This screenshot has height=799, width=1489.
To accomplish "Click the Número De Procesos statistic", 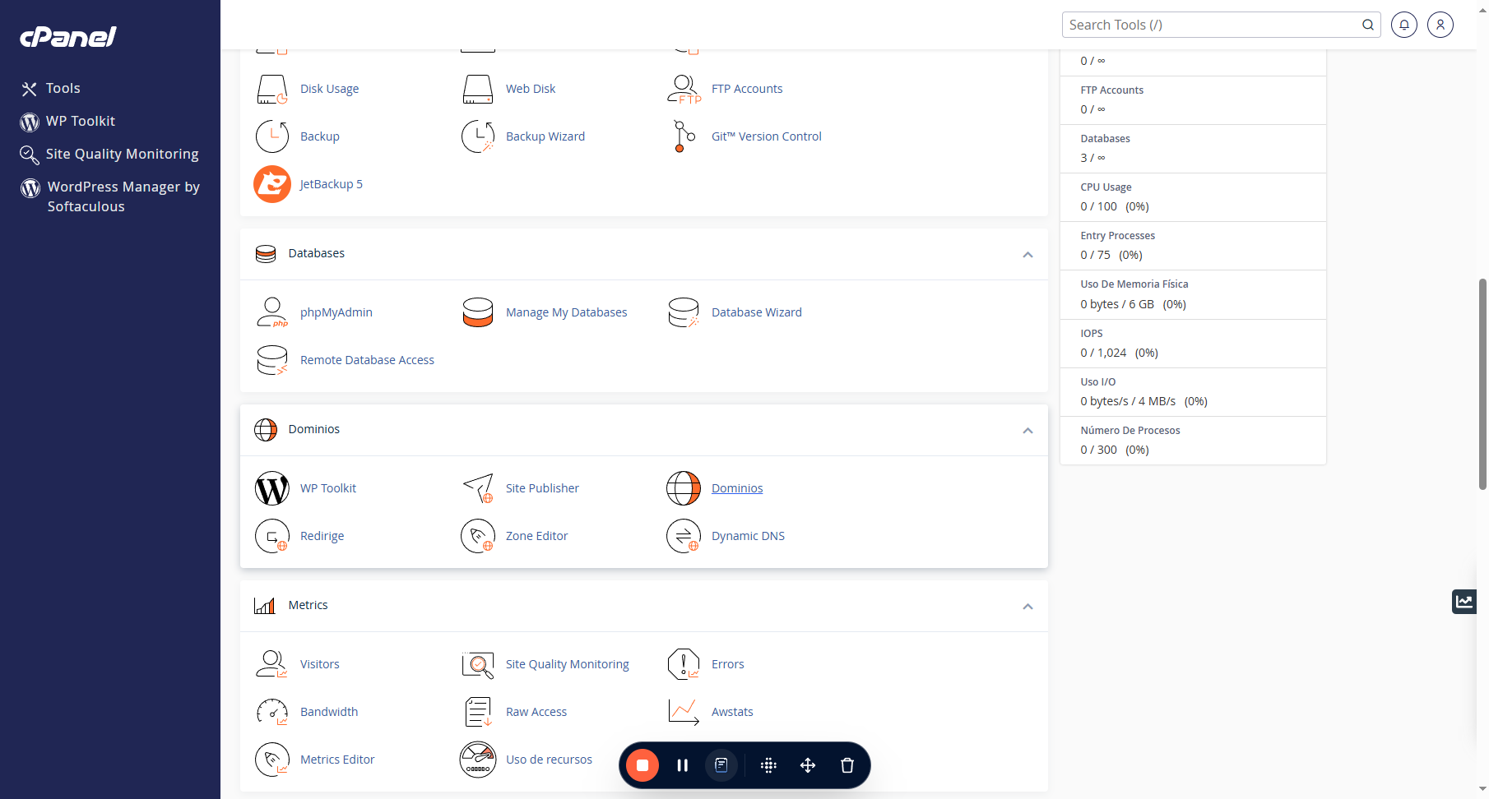I will coord(1193,441).
